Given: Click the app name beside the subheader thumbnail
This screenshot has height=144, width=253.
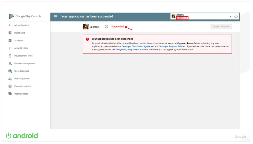Looking at the screenshot, I should click(x=95, y=27).
